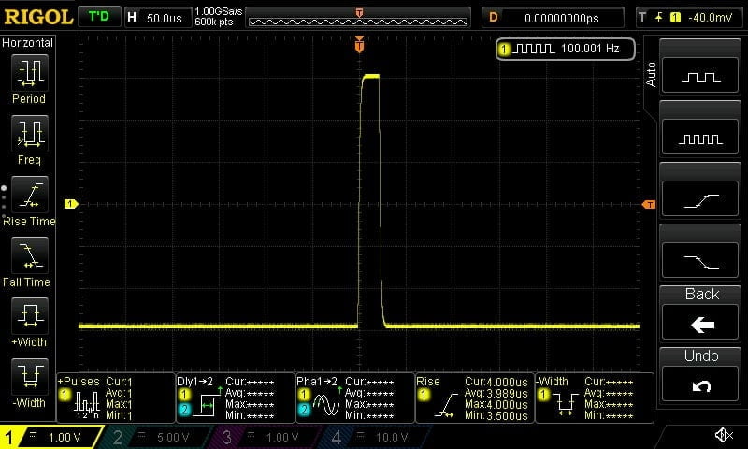Image resolution: width=748 pixels, height=449 pixels.
Task: Enable channel 3 at 1.00 V
Action: pyautogui.click(x=266, y=437)
